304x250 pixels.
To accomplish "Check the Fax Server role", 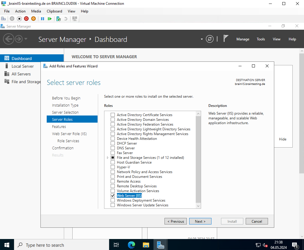I will point(113,153).
